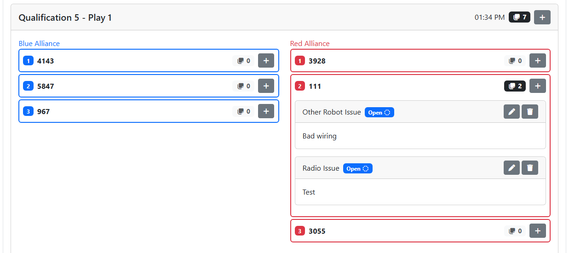Add a note for red team 3055
Screen dimensions: 569x253
(537, 230)
